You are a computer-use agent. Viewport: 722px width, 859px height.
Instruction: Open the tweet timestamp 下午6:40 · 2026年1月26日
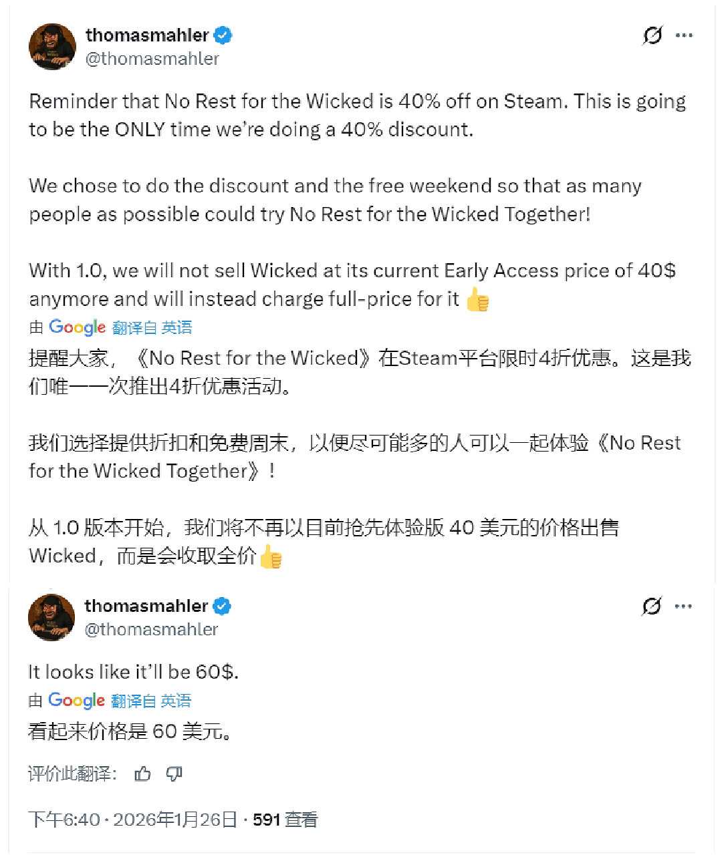coord(133,820)
